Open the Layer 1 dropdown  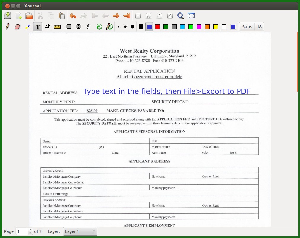(x=80, y=231)
